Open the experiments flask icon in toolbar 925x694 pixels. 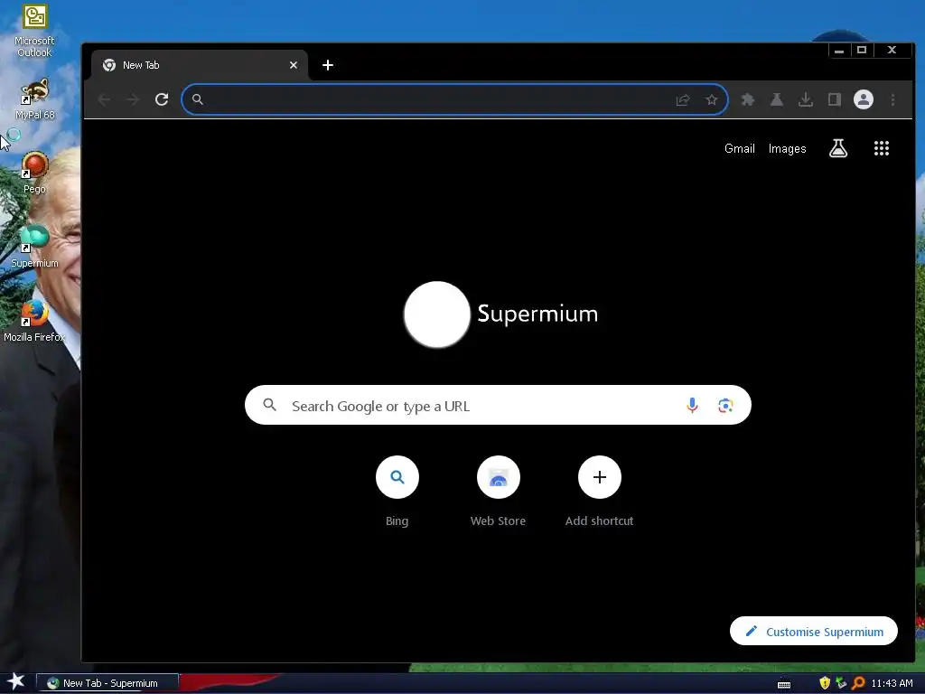[776, 99]
